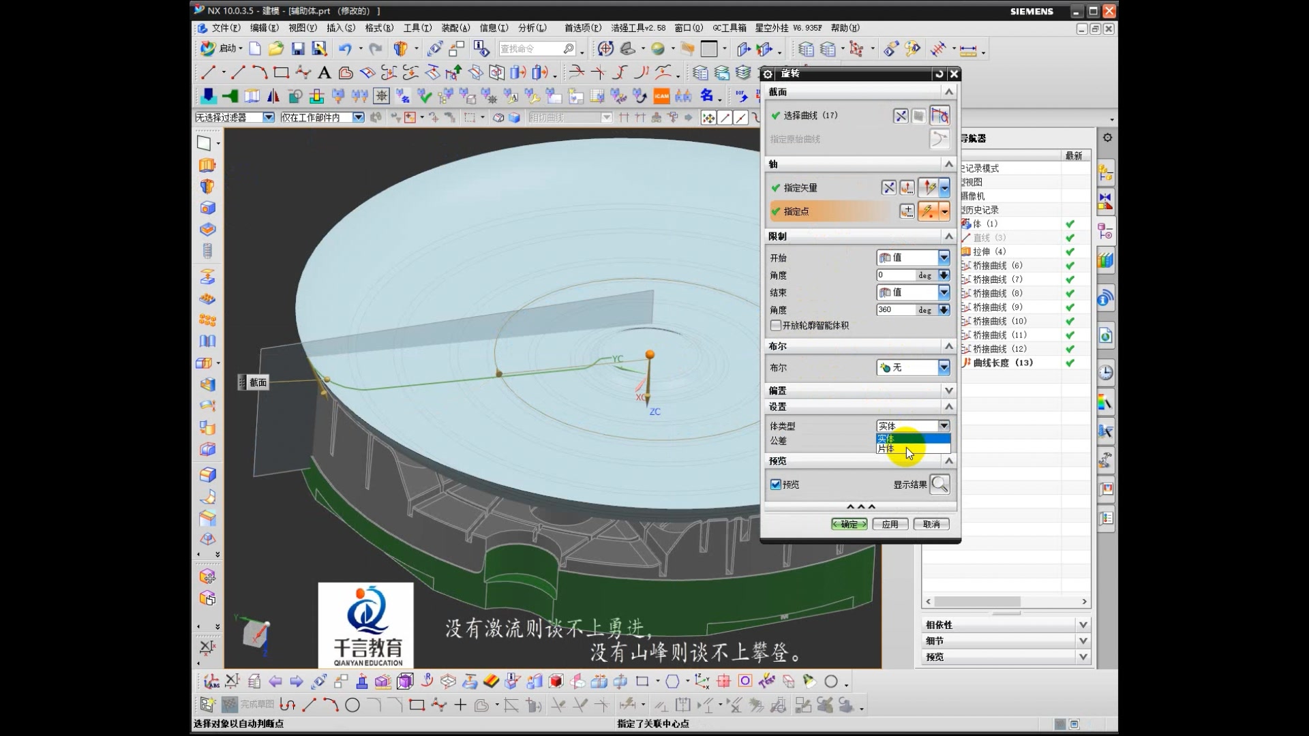The height and width of the screenshot is (736, 1309).
Task: Toggle the Preview checkbox
Action: click(776, 485)
